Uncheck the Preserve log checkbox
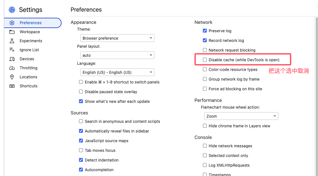This screenshot has width=318, height=176. (x=205, y=31)
